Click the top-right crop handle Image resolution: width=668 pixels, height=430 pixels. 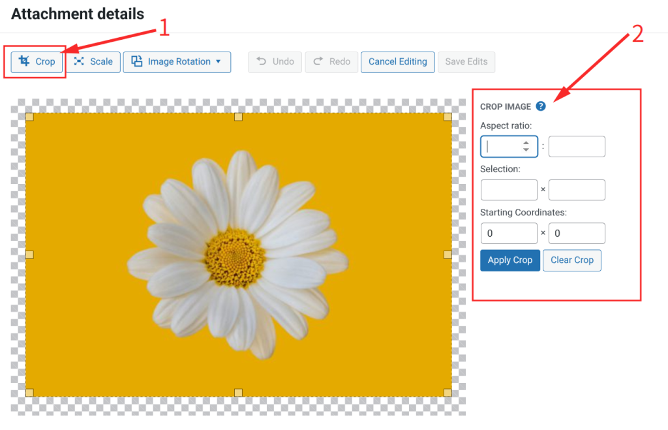[x=448, y=117]
